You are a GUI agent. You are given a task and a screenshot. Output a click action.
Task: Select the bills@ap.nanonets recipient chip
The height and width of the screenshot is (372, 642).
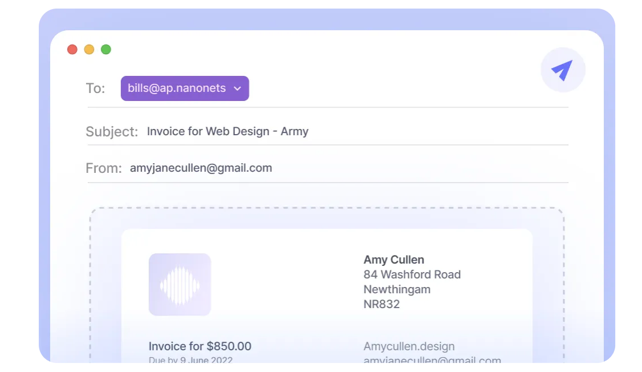(x=177, y=88)
